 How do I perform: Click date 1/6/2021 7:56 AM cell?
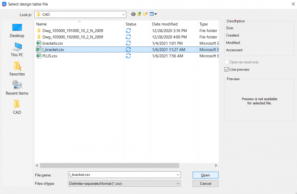[x=167, y=56]
